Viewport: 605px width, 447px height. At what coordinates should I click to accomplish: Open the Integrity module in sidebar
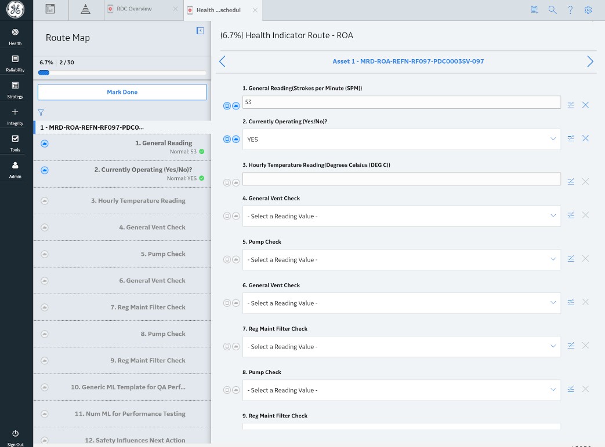[15, 116]
